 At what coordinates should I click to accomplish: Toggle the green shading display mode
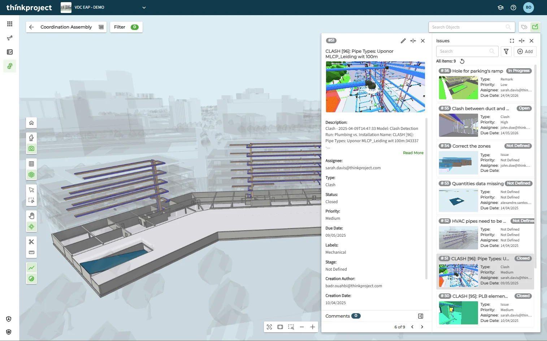pos(31,279)
